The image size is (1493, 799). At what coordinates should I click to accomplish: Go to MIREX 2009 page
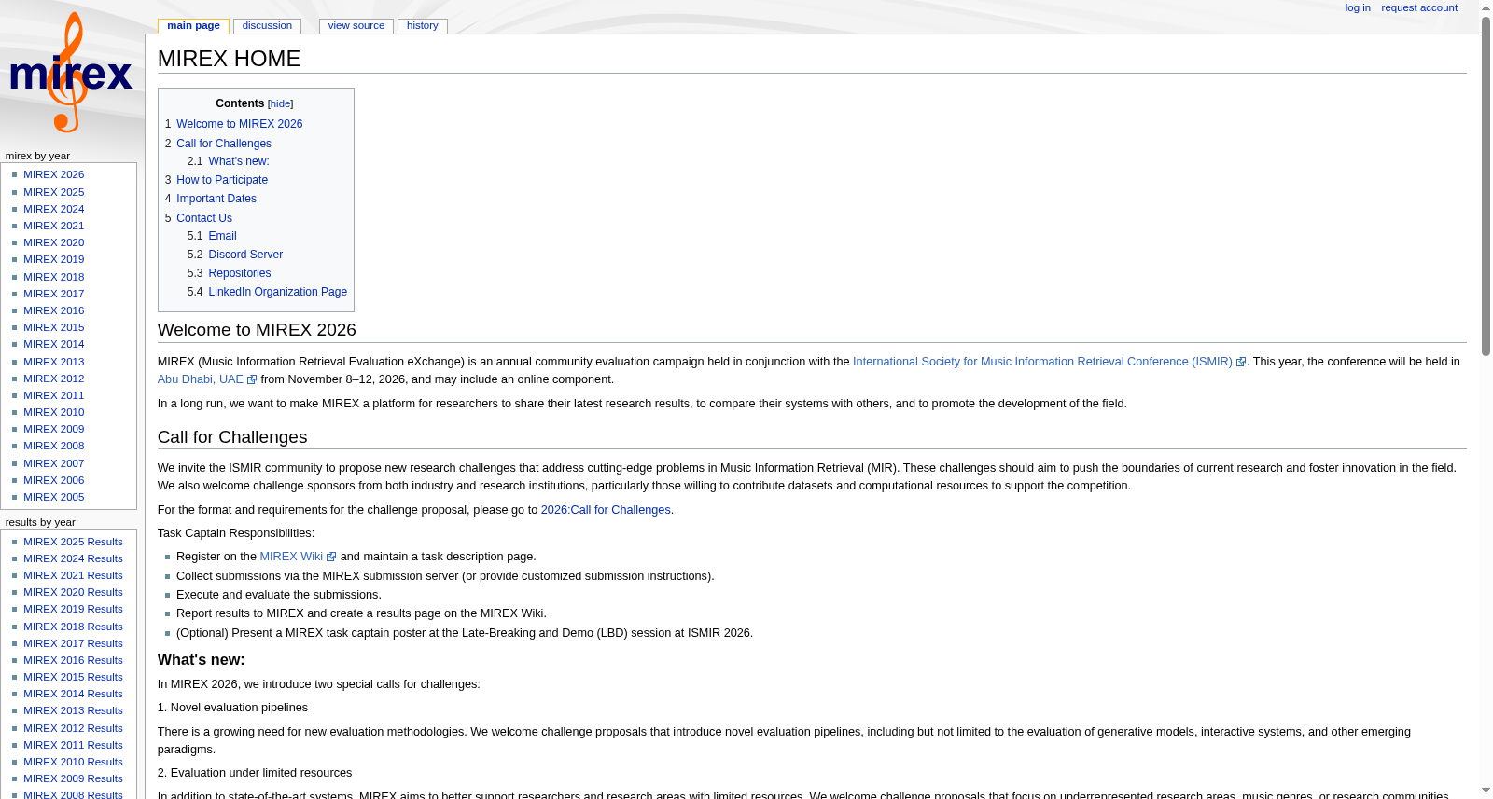[x=54, y=429]
